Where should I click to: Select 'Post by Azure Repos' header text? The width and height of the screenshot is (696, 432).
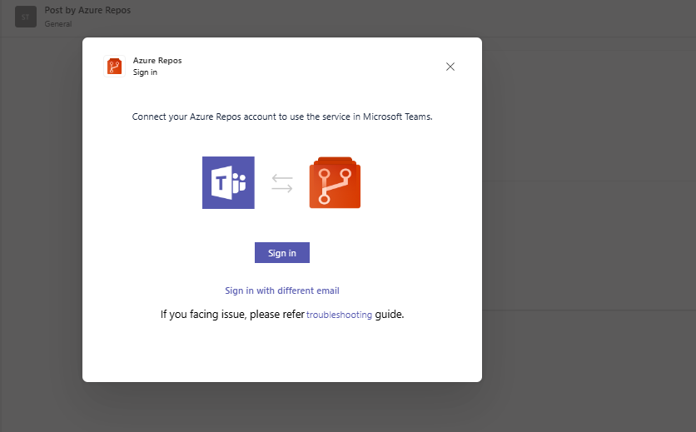(x=87, y=10)
